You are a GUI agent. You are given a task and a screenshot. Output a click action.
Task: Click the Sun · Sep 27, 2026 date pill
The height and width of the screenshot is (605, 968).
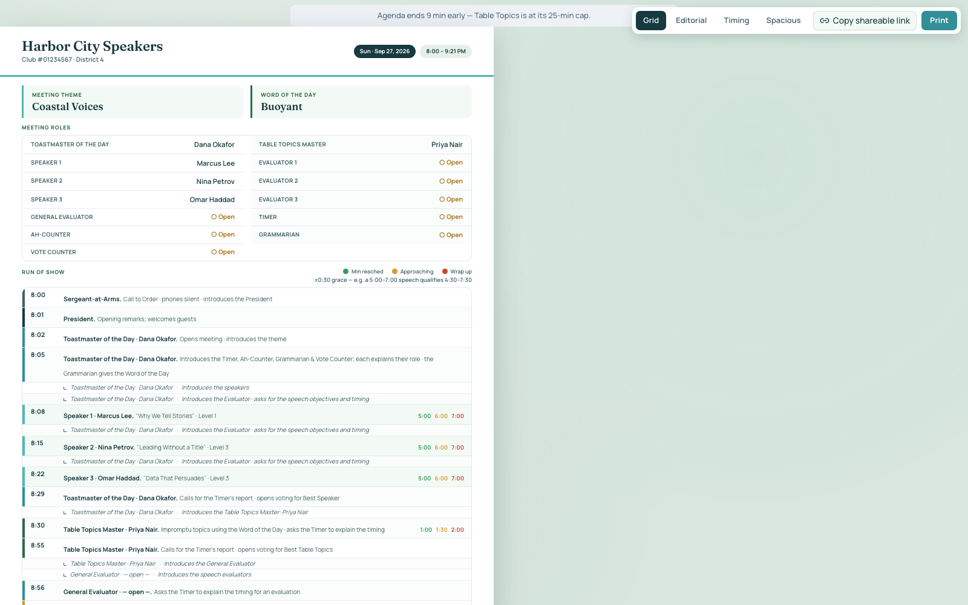point(385,51)
